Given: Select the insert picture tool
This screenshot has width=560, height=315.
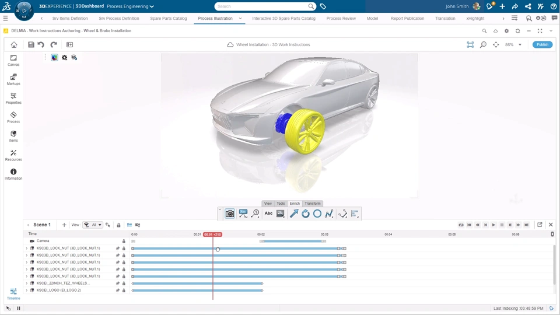Looking at the screenshot, I should point(281,213).
